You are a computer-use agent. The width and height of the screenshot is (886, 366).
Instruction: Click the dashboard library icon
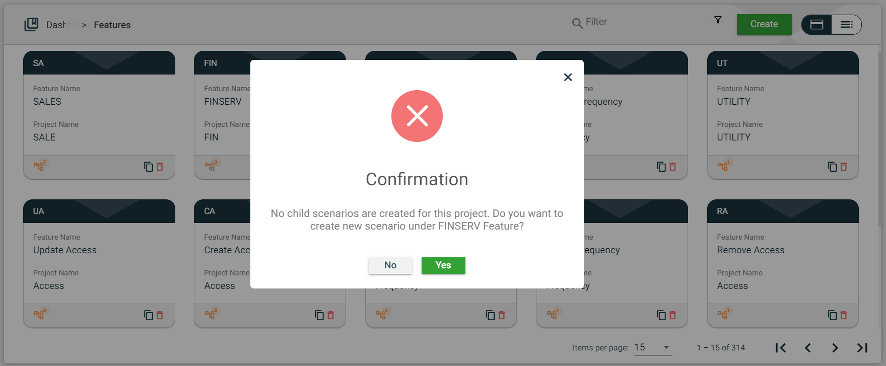pyautogui.click(x=31, y=24)
